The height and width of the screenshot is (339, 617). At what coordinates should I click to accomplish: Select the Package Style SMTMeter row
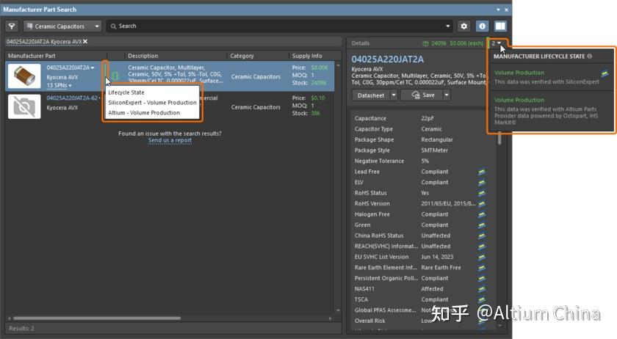419,150
